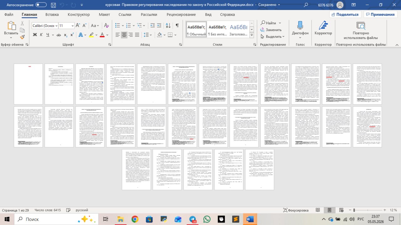Click the Comments (Примечания) button
The width and height of the screenshot is (401, 225).
(380, 14)
